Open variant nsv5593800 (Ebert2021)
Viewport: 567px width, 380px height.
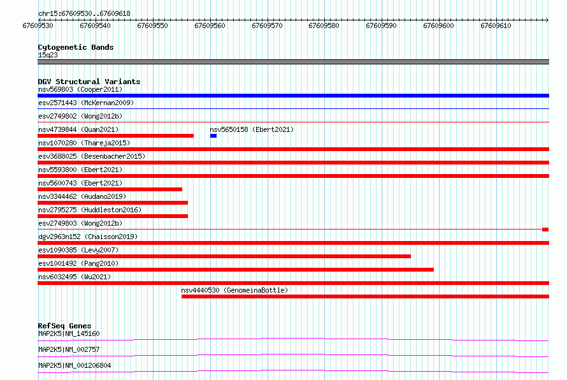tap(80, 170)
